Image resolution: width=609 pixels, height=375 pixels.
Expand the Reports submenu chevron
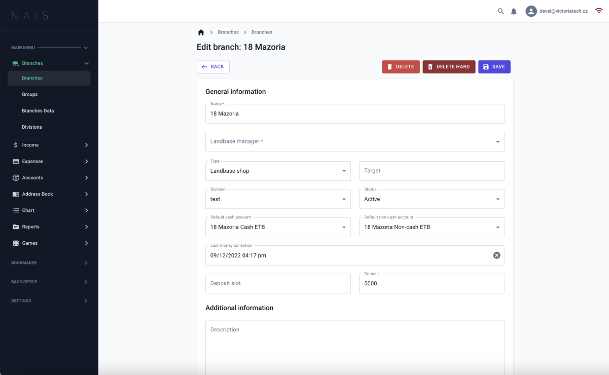(x=86, y=227)
